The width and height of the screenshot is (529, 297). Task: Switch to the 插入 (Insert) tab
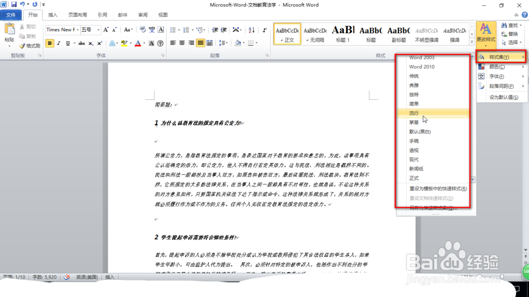pyautogui.click(x=53, y=15)
